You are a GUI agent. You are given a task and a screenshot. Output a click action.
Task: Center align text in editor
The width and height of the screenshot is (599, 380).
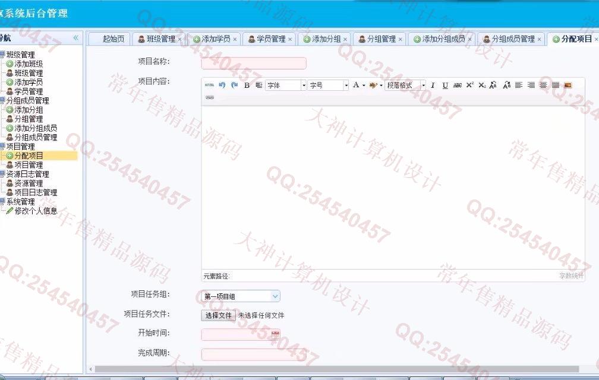coord(543,85)
